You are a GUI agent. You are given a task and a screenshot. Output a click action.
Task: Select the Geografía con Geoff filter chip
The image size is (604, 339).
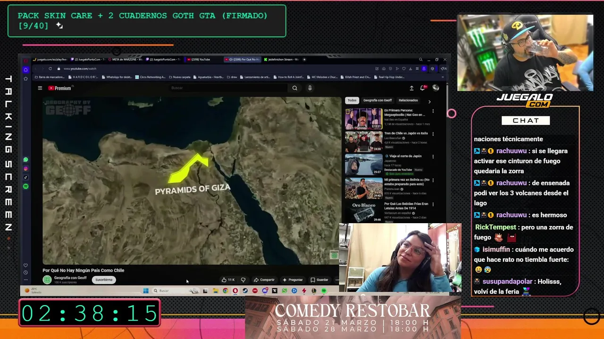click(x=377, y=100)
